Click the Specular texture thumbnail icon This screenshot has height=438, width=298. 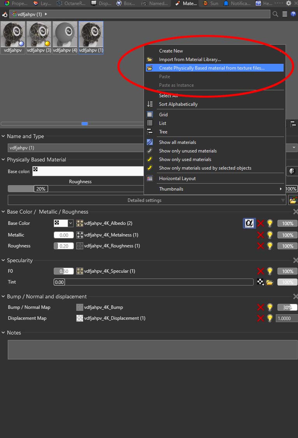point(80,271)
